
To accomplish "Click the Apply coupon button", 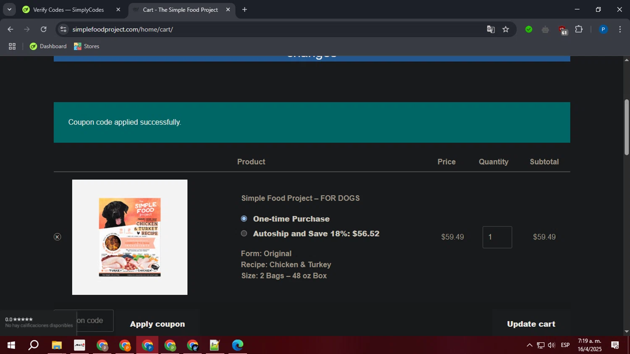I will [x=157, y=324].
